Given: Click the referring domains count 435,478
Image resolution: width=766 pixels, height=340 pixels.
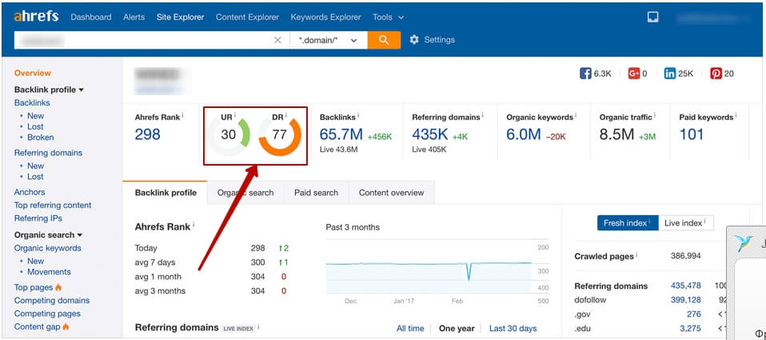Looking at the screenshot, I should [x=686, y=286].
